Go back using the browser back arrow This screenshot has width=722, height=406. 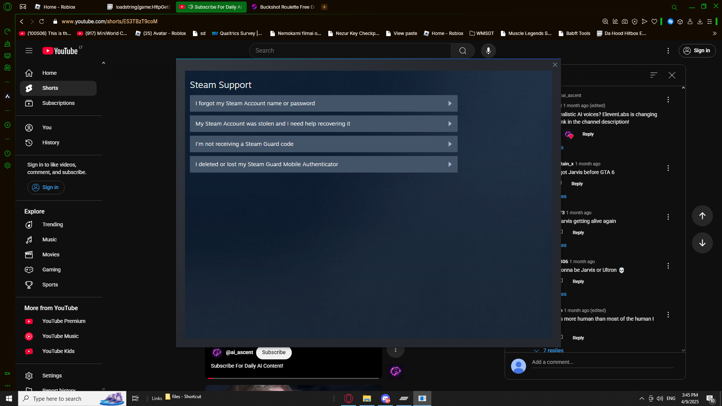click(x=22, y=21)
